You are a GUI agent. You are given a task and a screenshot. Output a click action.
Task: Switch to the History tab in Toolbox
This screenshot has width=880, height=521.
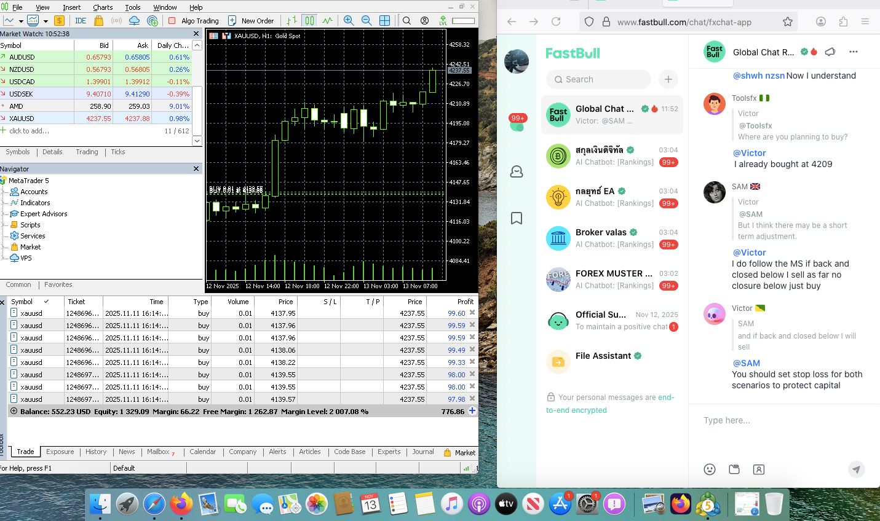[96, 452]
